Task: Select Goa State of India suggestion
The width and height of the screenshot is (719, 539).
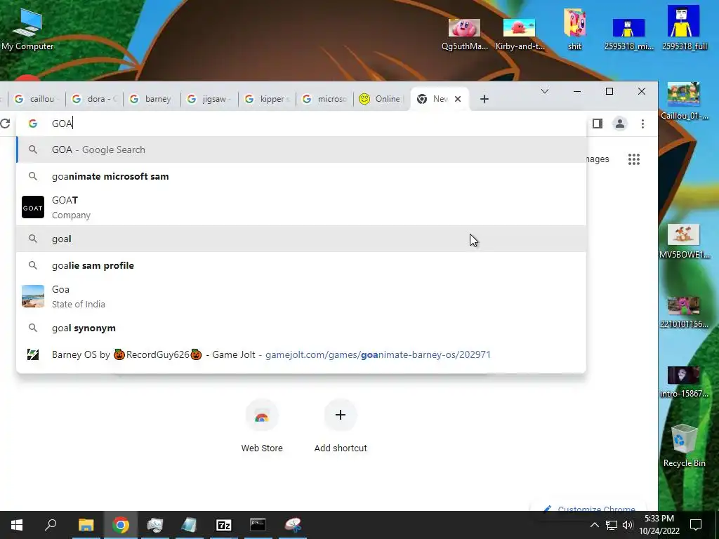Action: pos(301,297)
